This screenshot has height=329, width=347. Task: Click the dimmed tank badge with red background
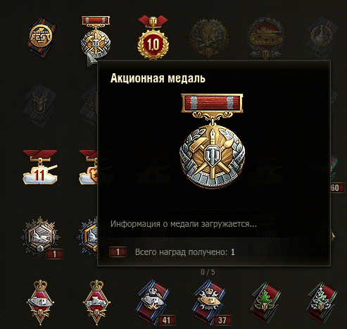pyautogui.click(x=265, y=38)
